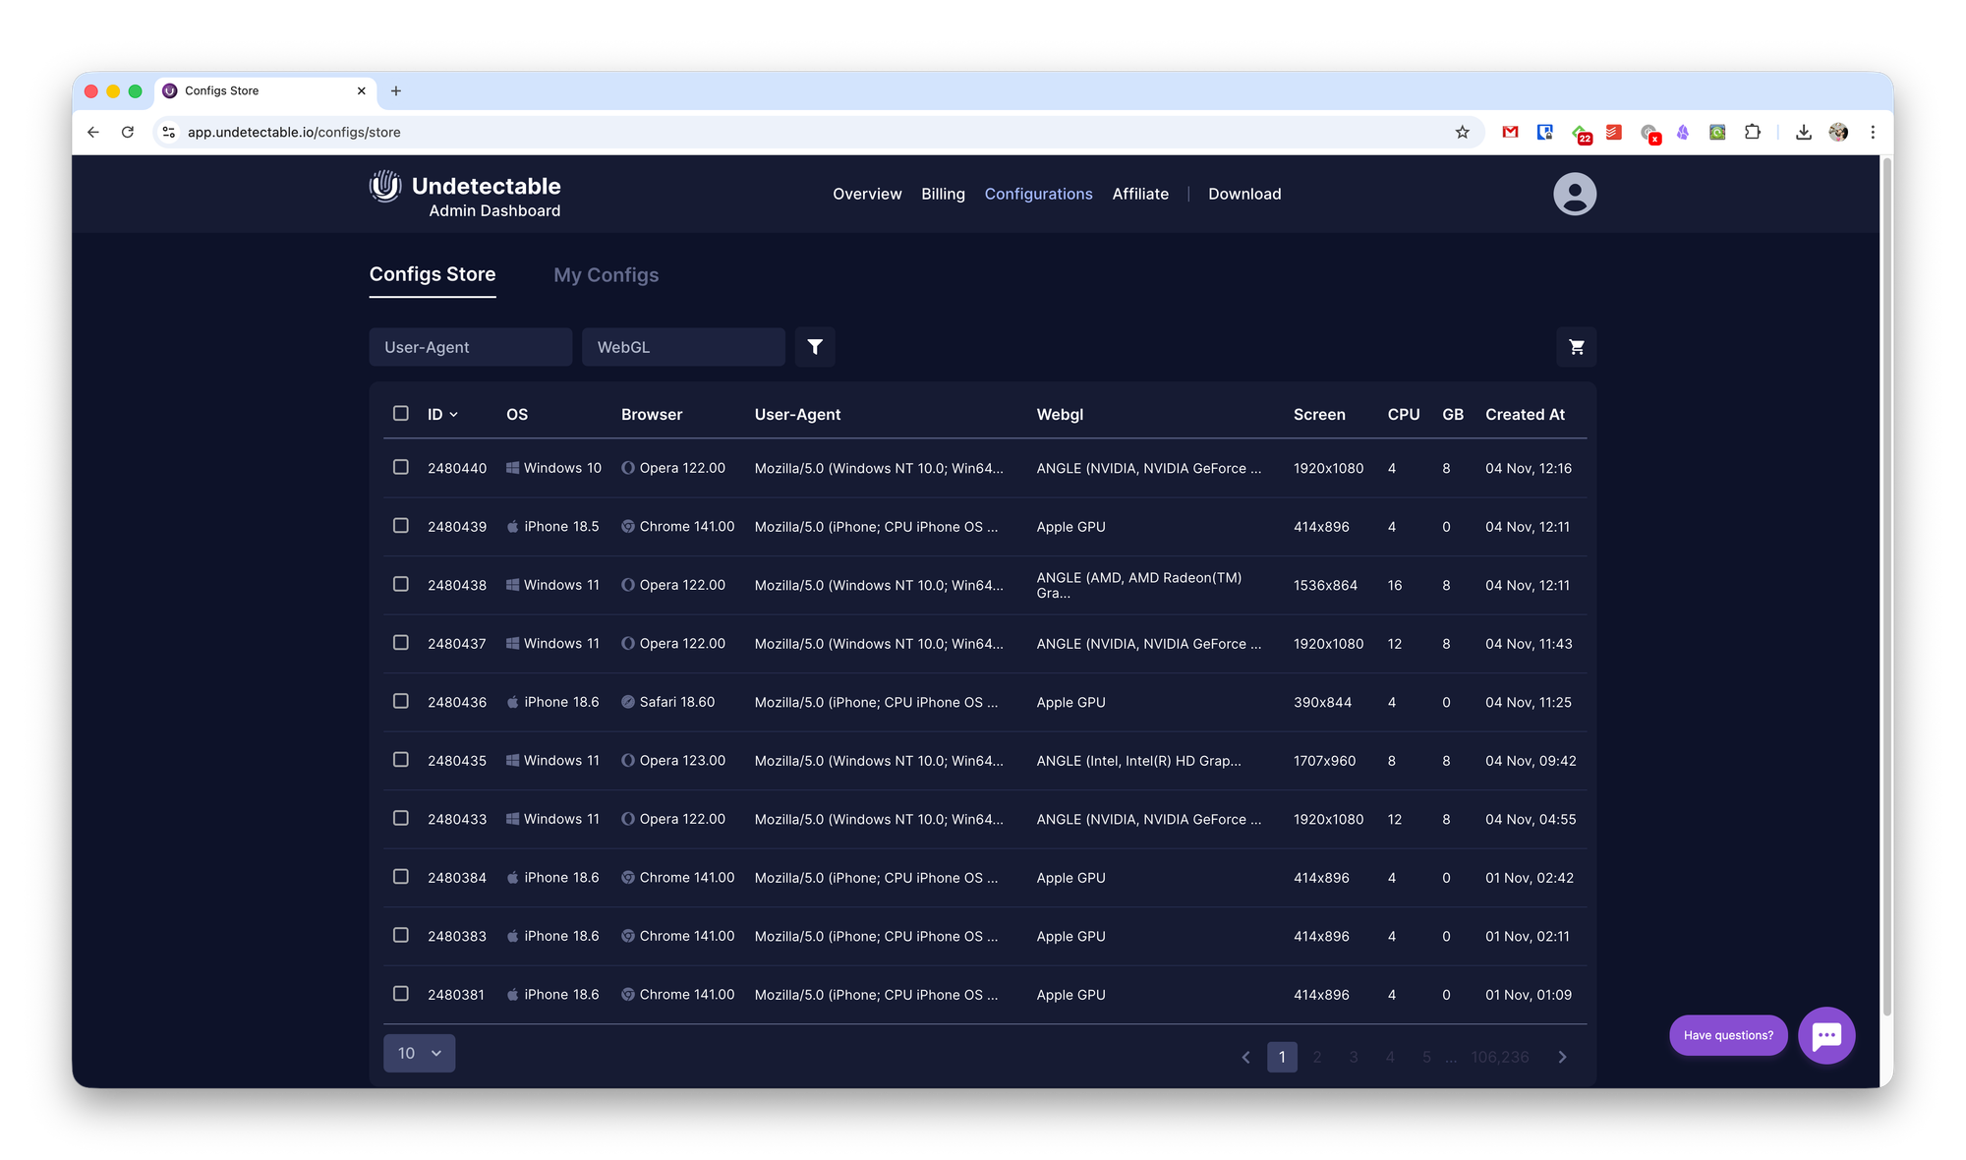Click the Gmail extension icon
This screenshot has height=1160, width=1966.
pyautogui.click(x=1510, y=132)
